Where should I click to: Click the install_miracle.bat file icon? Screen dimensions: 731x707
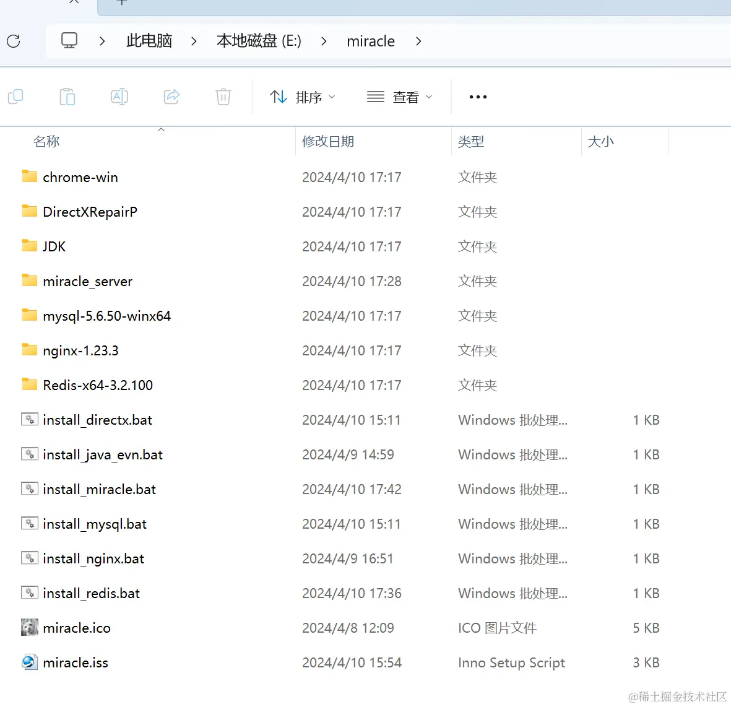[x=29, y=488]
